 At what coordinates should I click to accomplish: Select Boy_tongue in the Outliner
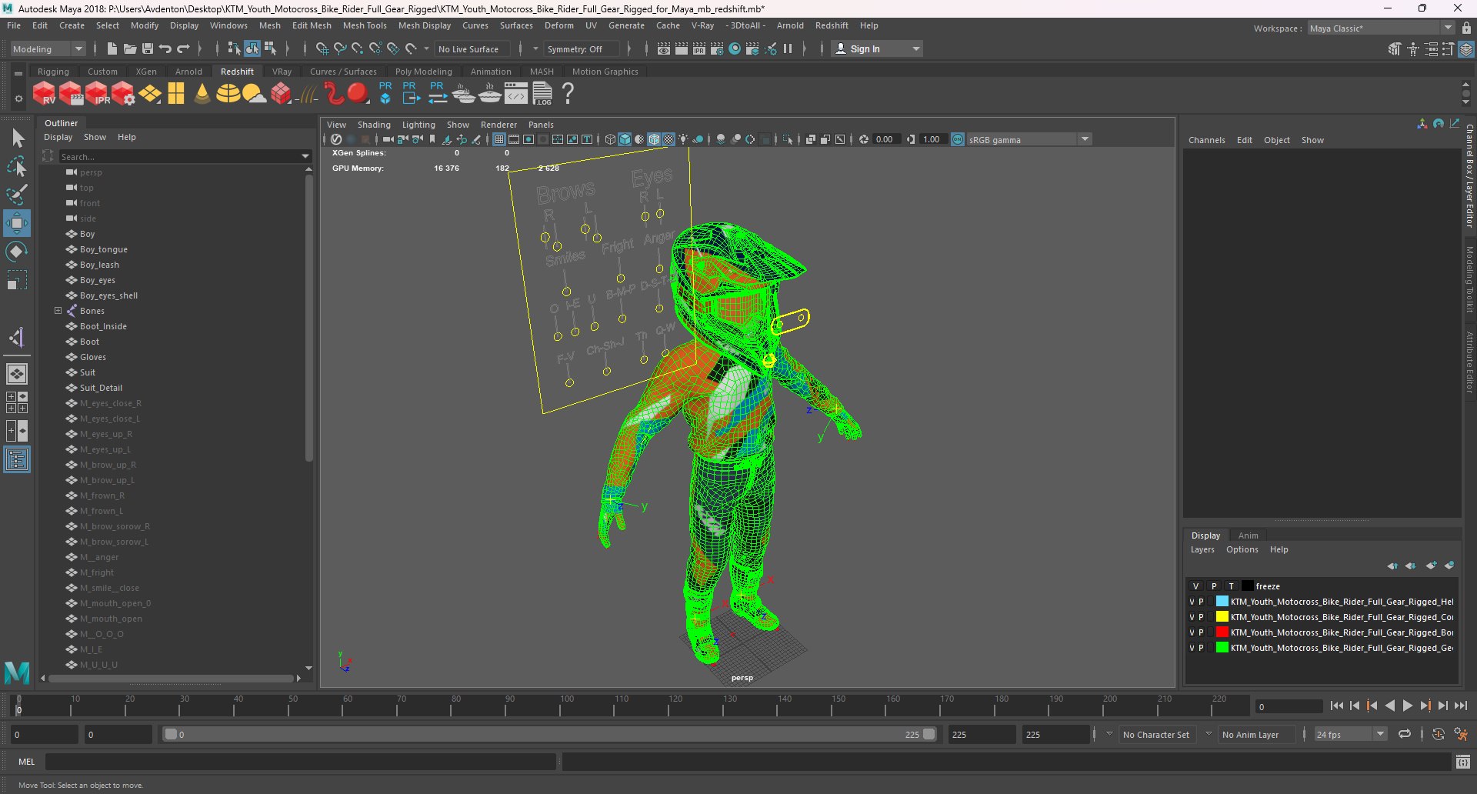pyautogui.click(x=103, y=249)
